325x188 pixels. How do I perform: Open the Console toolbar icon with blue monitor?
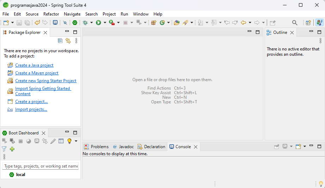click(x=55, y=22)
